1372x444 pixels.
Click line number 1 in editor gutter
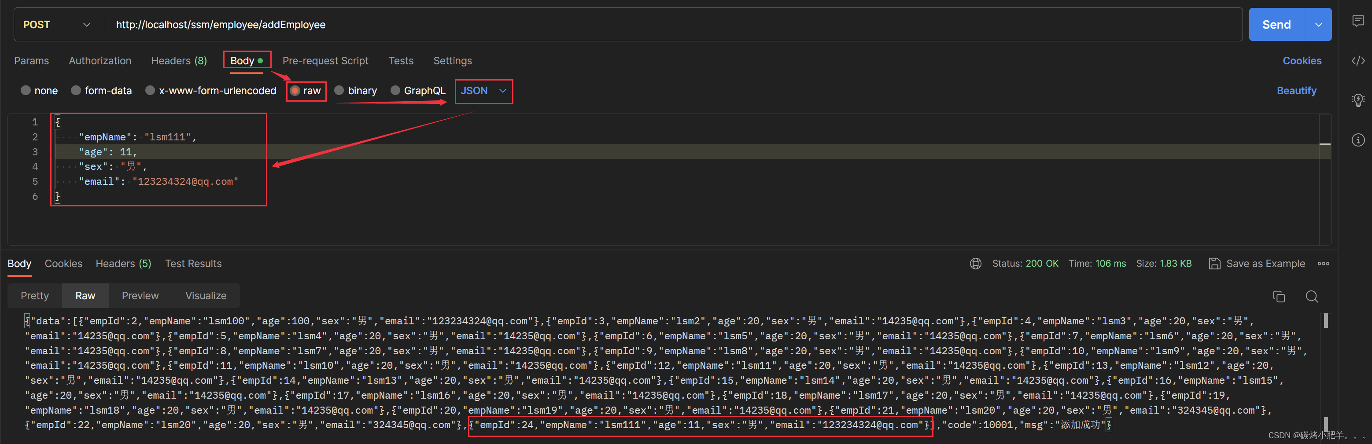(35, 122)
